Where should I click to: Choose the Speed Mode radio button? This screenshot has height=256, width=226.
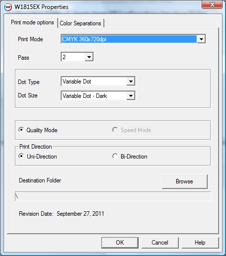tap(115, 130)
